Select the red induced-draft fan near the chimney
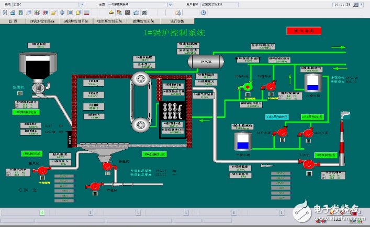This screenshot has height=227, width=370. 307,164
